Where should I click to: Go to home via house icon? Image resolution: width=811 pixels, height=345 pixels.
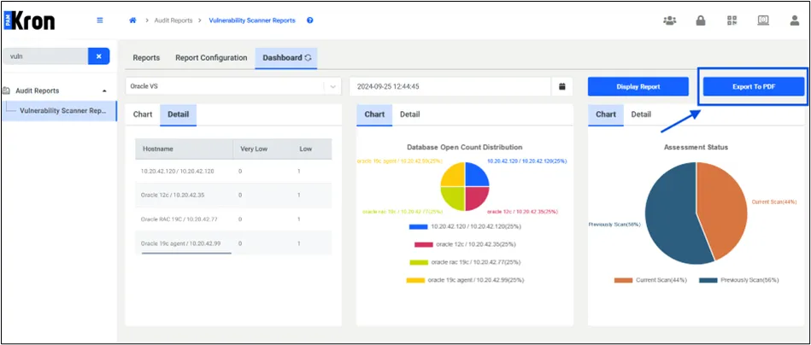(x=132, y=20)
